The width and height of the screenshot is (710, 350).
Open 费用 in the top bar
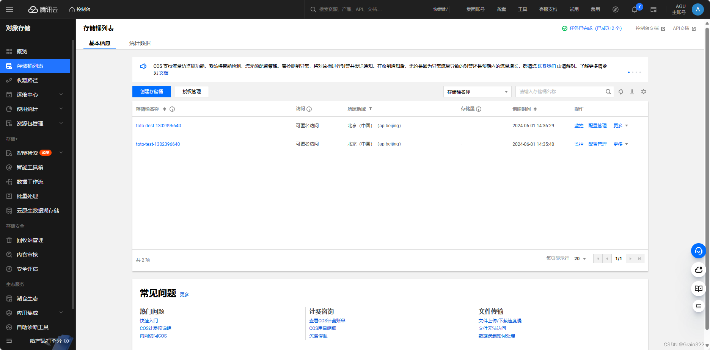[595, 9]
